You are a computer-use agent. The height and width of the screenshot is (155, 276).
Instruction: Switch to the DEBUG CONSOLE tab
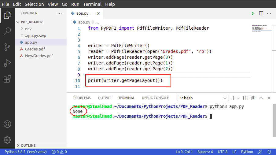pos(156,98)
